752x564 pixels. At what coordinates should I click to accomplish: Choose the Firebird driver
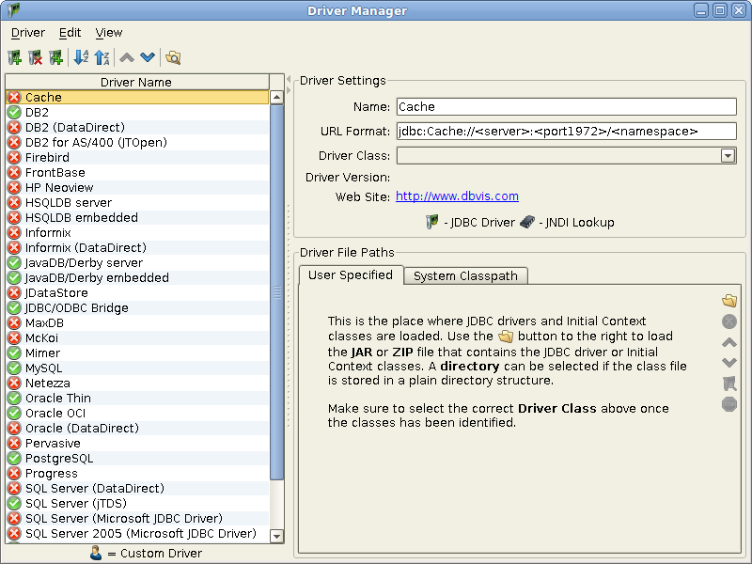coord(137,157)
